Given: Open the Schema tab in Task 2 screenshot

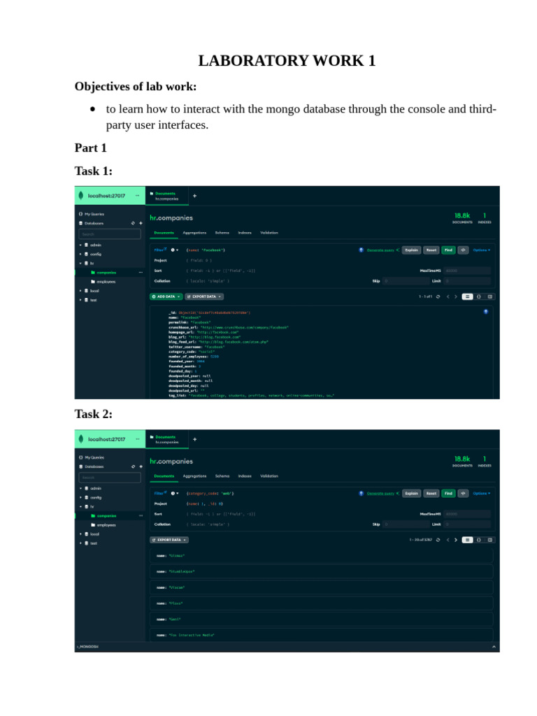Looking at the screenshot, I should (222, 475).
